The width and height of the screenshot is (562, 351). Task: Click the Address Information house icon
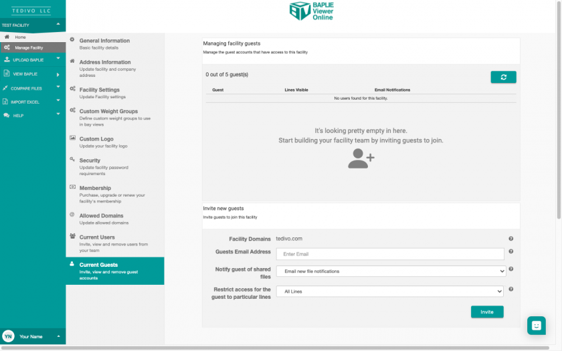pos(72,61)
